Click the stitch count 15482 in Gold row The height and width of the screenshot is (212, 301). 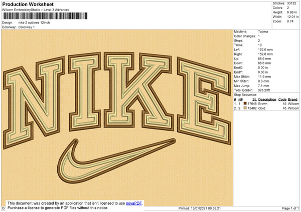[252, 108]
